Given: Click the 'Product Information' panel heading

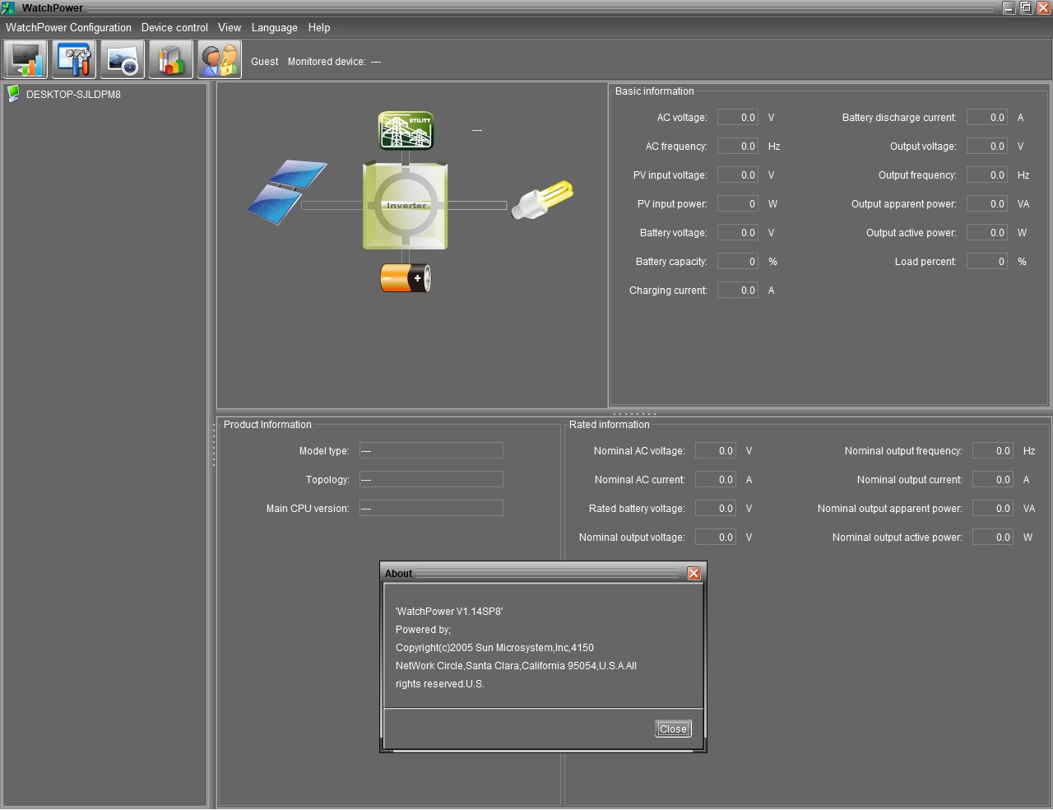Looking at the screenshot, I should coord(267,425).
